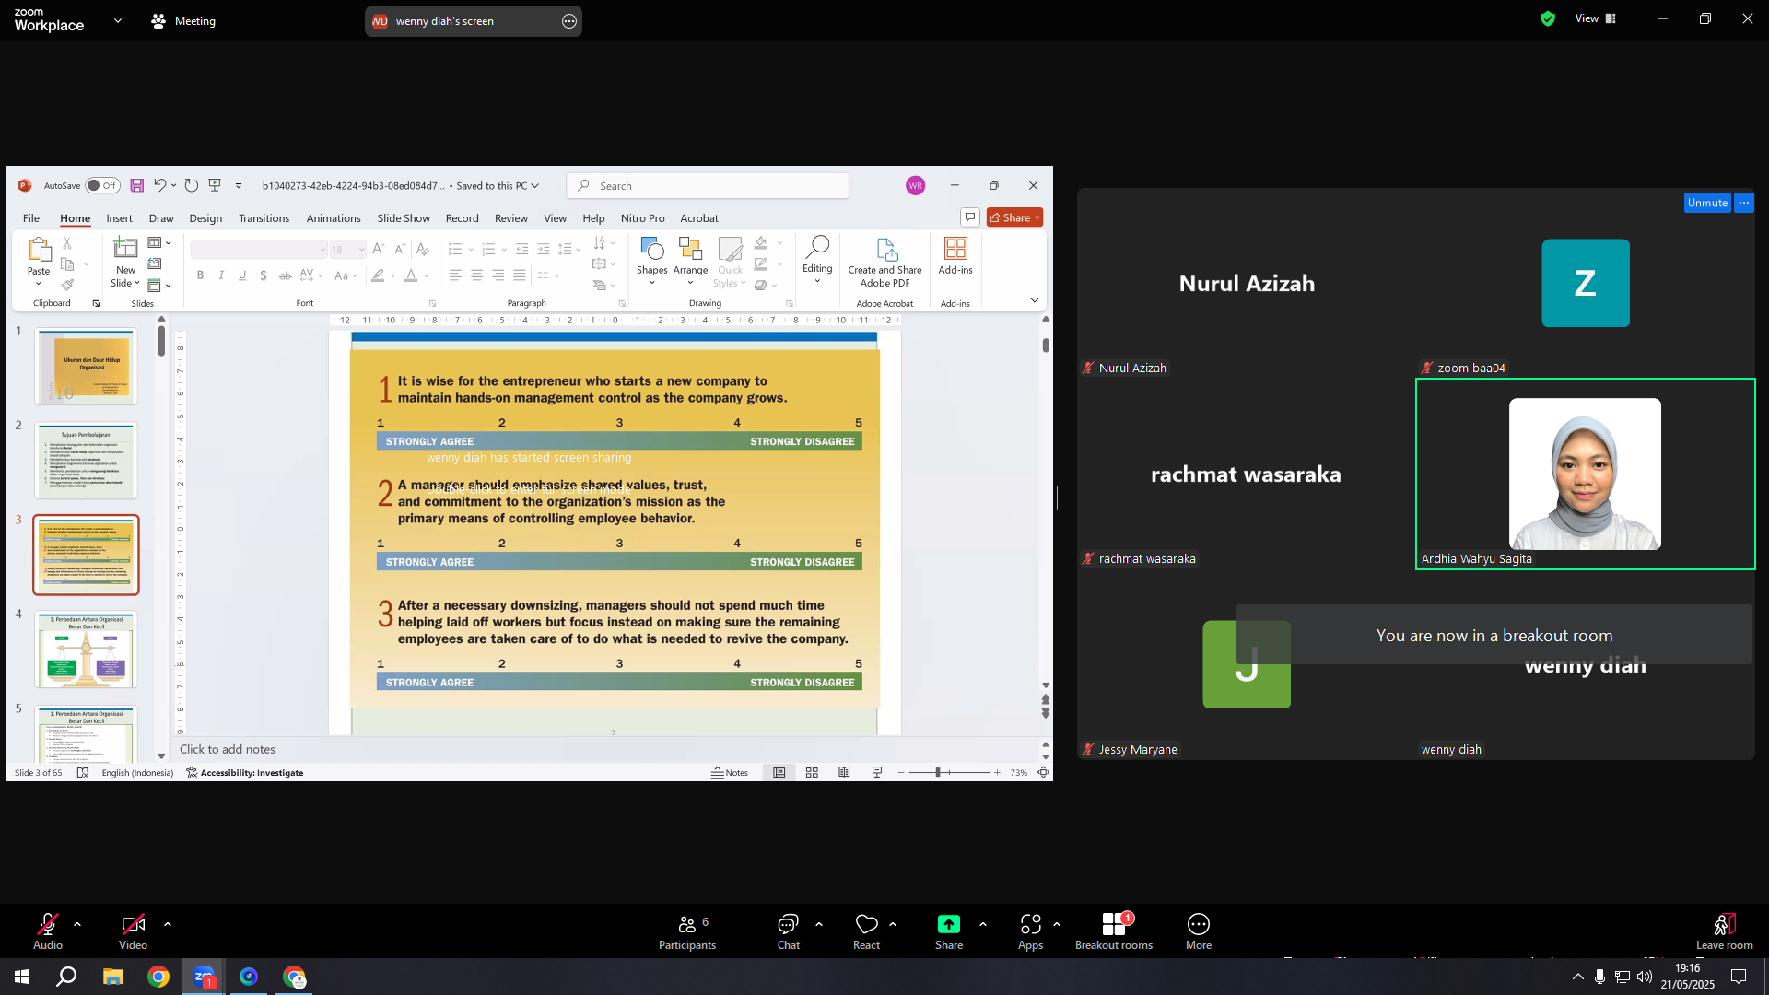Screen dimensions: 1769x995
Task: Expand Video options arrow
Action: (168, 923)
